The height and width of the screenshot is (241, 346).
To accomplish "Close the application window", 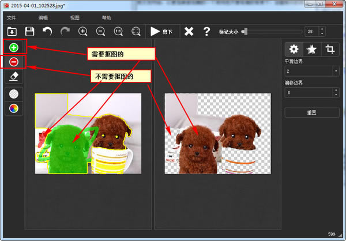I will [x=334, y=4].
